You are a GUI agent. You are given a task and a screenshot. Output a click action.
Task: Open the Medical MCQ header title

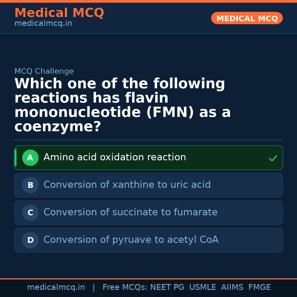(x=59, y=13)
